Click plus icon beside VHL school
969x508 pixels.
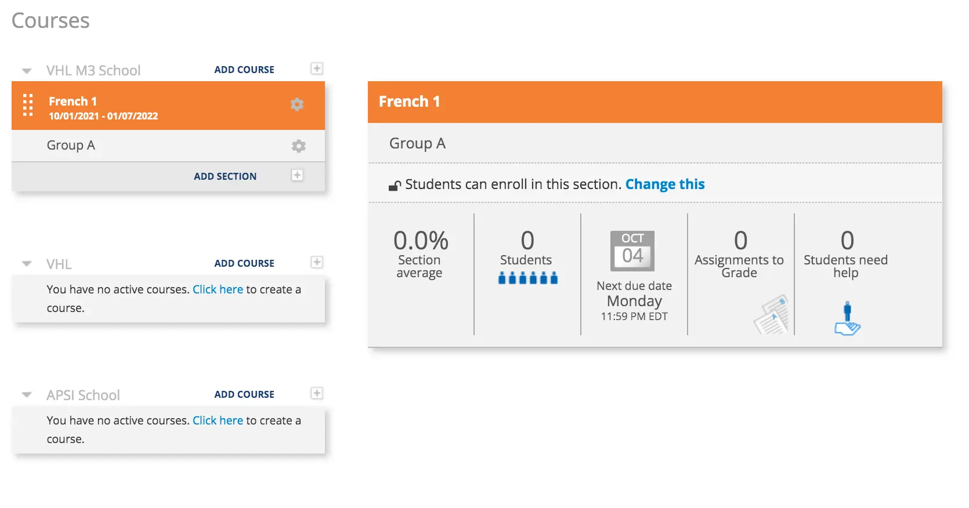tap(317, 262)
